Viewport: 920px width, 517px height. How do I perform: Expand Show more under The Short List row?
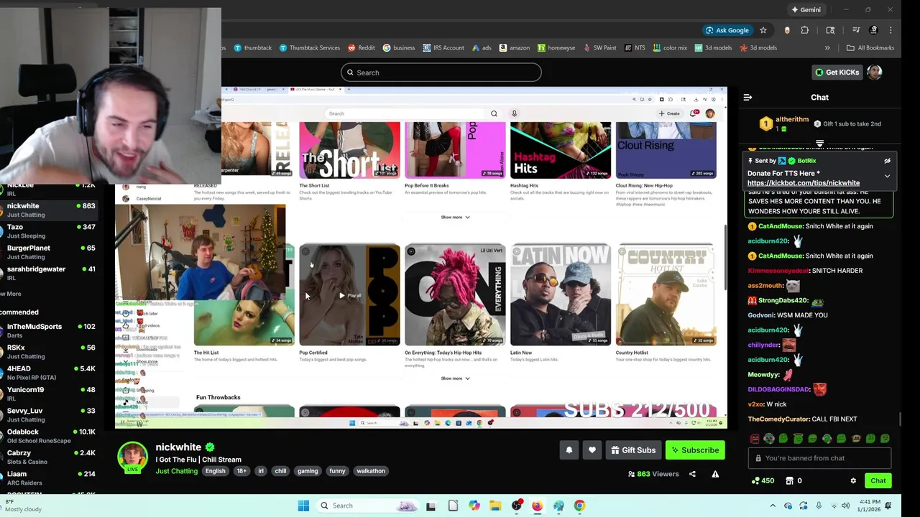coord(455,217)
